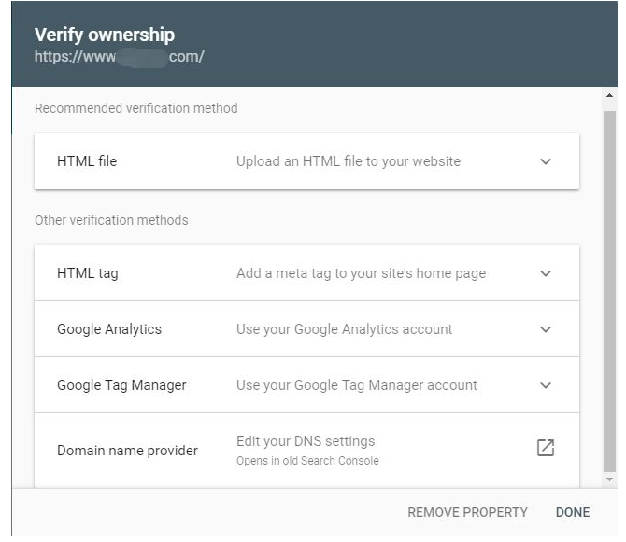Click the scrollbar down arrow

coord(609,479)
